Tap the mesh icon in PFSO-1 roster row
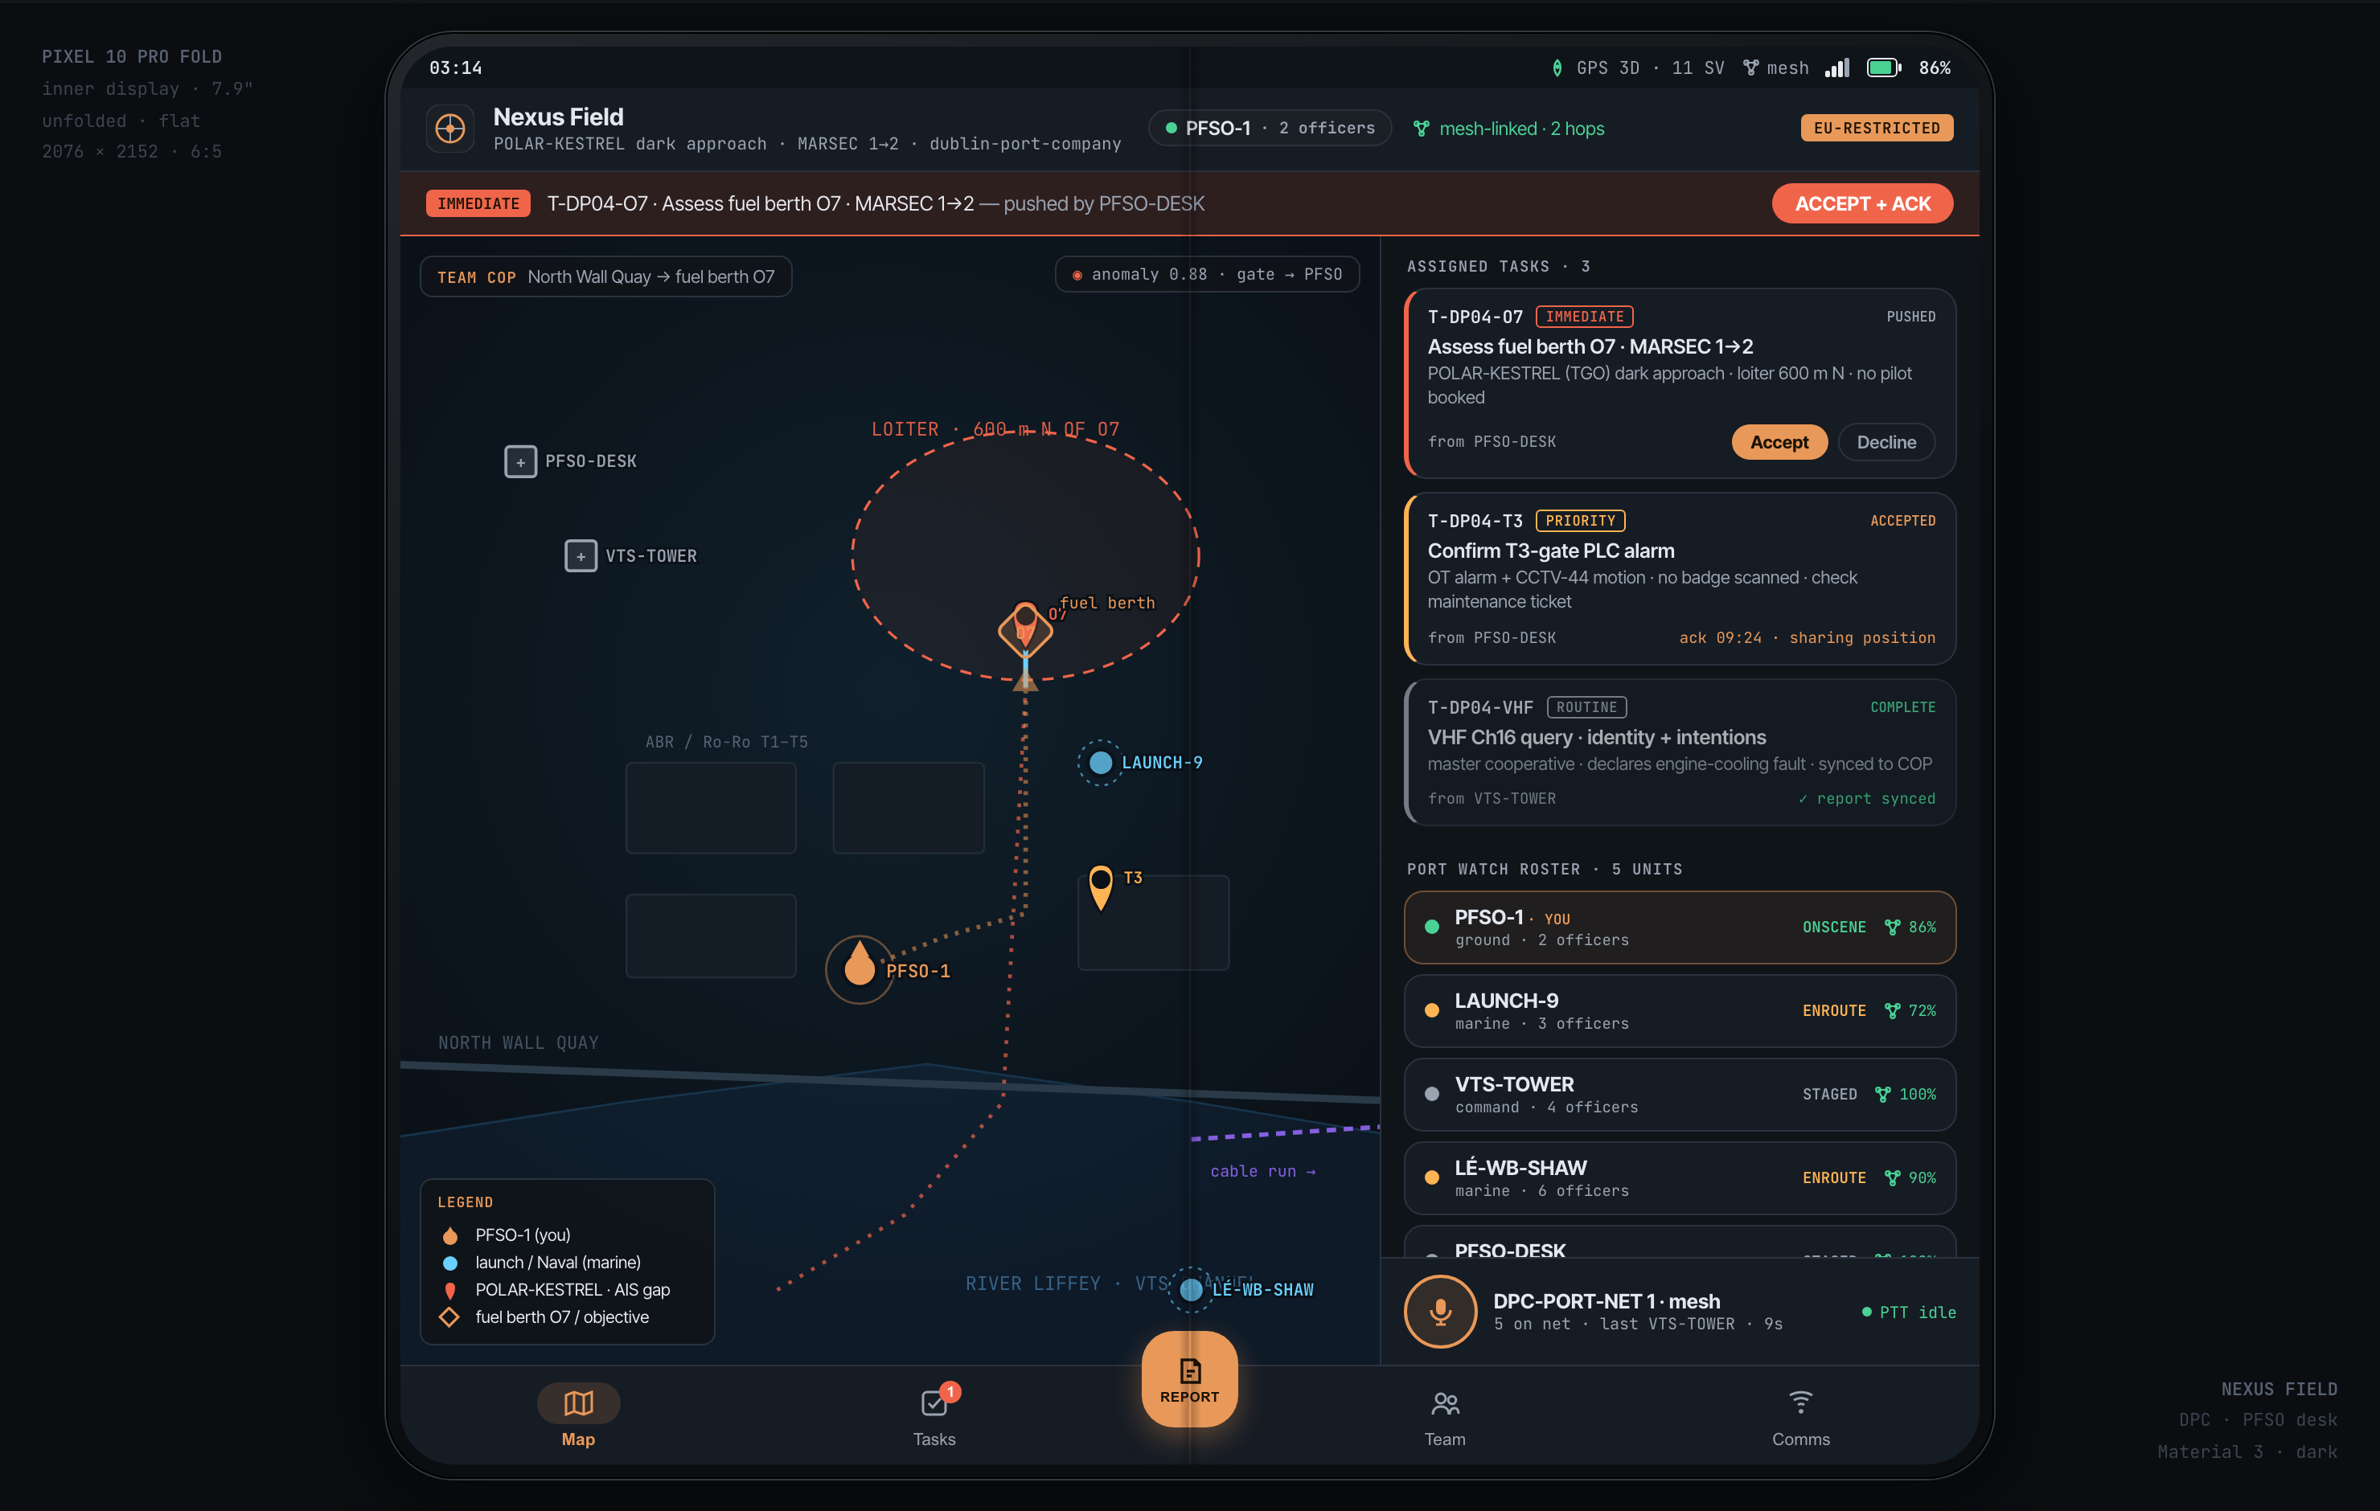The height and width of the screenshot is (1511, 2380). (1892, 927)
